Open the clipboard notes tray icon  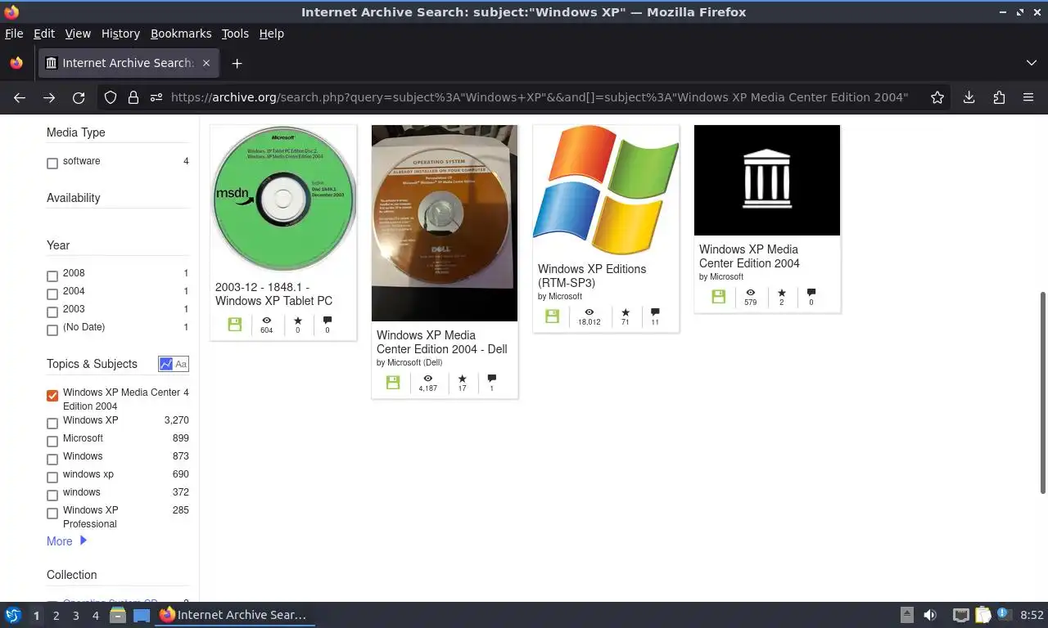click(x=982, y=615)
